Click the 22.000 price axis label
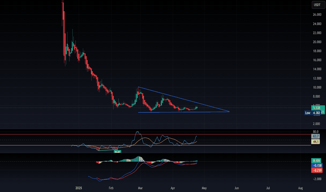 tap(317, 33)
